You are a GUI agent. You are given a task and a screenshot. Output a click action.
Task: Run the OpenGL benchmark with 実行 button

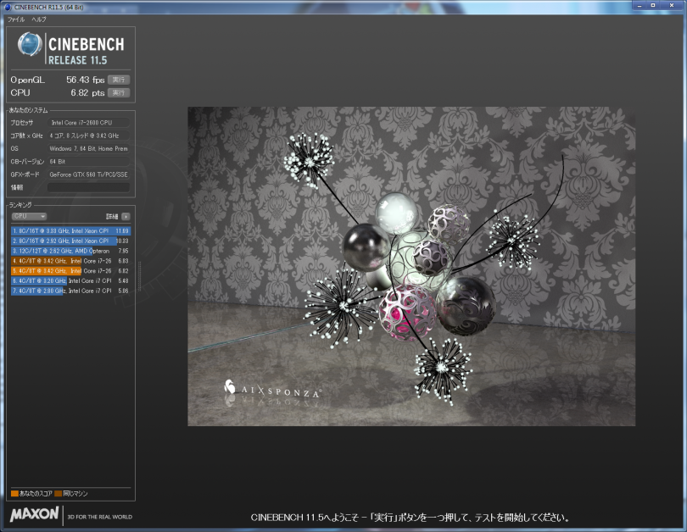119,80
